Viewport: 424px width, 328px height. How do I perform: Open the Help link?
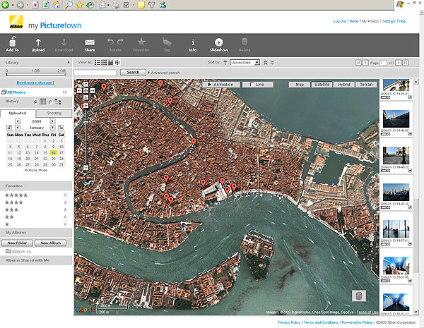(x=402, y=21)
